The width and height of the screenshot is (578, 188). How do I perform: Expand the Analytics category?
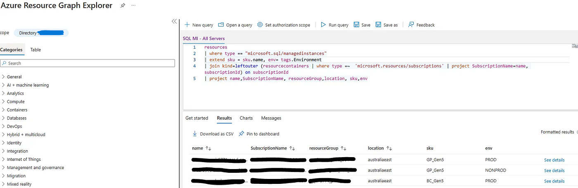coord(3,93)
